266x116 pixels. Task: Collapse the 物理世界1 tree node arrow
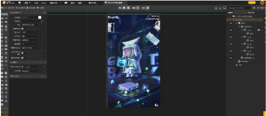pos(239,27)
